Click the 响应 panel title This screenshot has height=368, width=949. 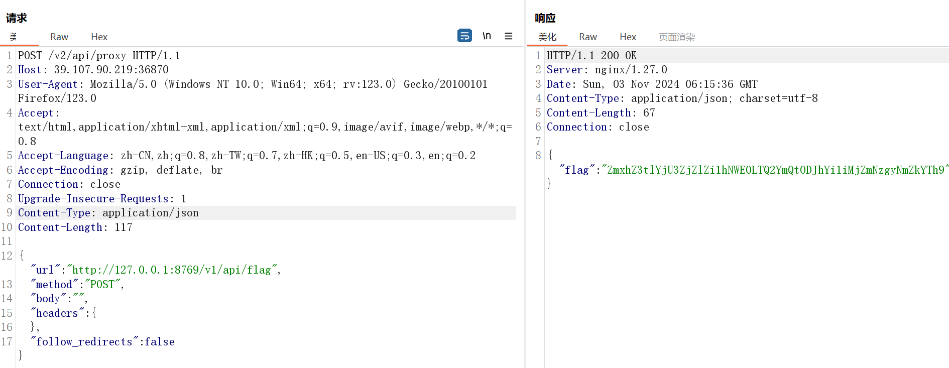pos(545,18)
